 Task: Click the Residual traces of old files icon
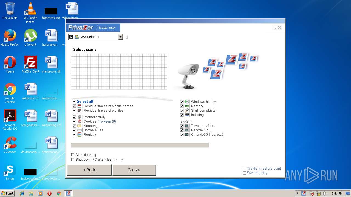tap(80, 111)
